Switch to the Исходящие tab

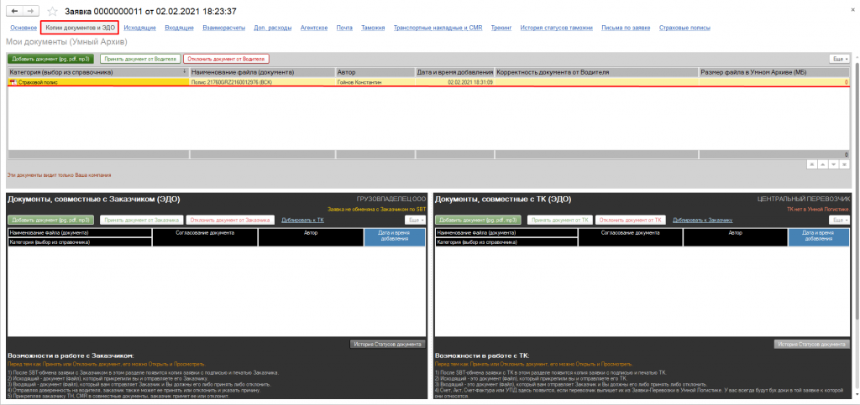140,28
